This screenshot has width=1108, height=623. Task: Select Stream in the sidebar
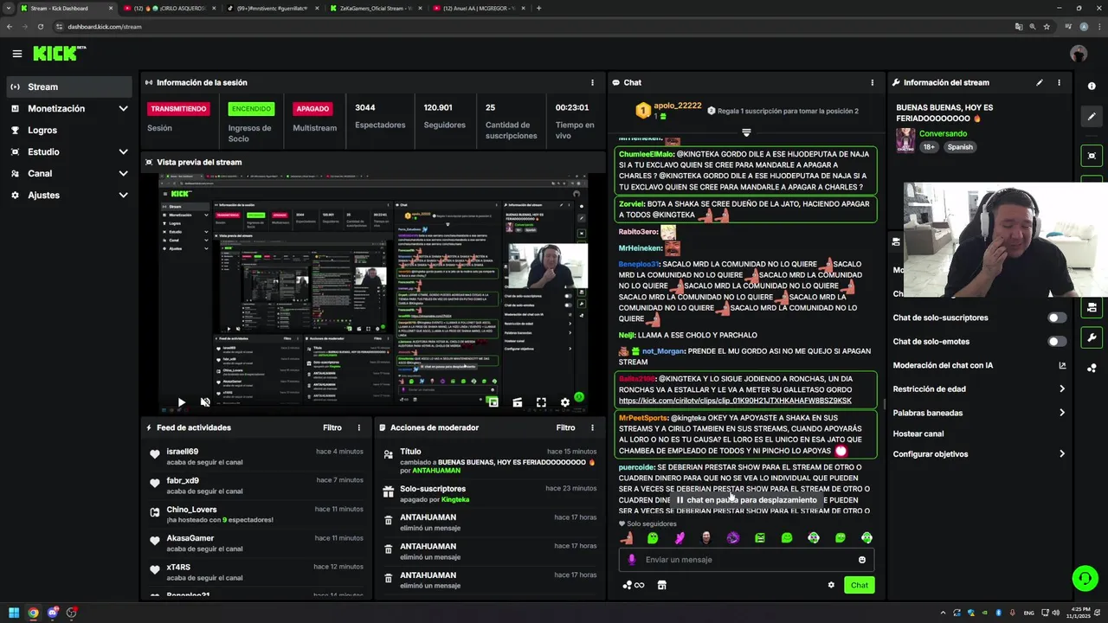(69, 87)
